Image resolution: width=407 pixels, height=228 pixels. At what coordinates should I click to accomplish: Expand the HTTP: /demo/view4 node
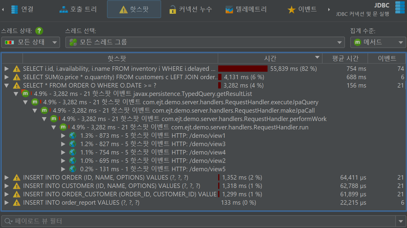[x=63, y=152]
